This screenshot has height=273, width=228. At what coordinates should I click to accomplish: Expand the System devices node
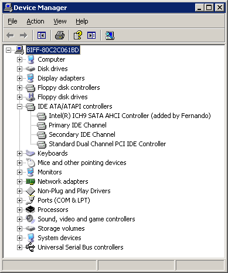click(19, 238)
